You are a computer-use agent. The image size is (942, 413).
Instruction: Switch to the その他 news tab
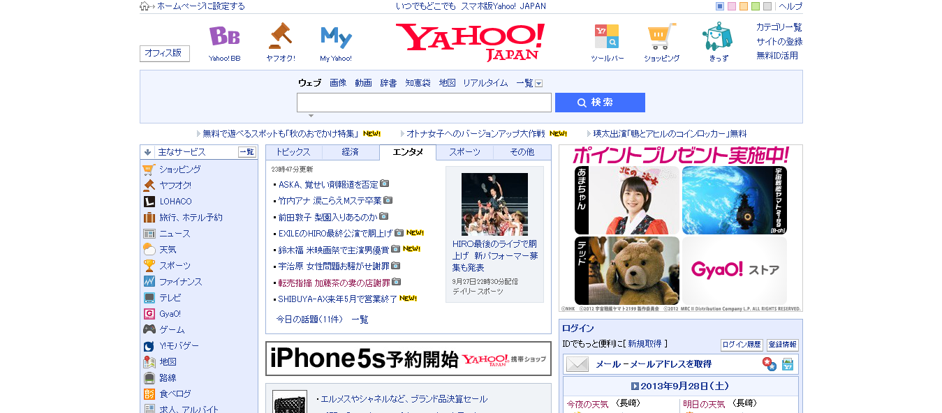point(522,152)
